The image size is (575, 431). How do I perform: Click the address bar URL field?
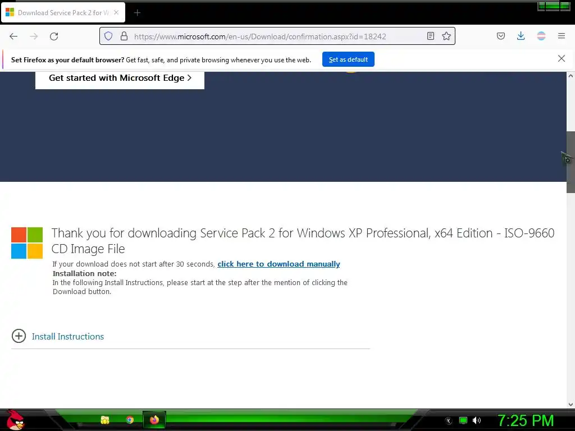click(x=277, y=36)
